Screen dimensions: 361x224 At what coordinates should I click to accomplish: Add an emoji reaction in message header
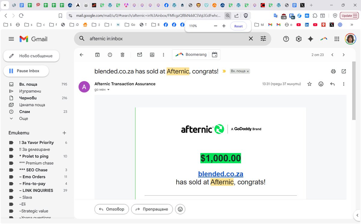point(321,84)
